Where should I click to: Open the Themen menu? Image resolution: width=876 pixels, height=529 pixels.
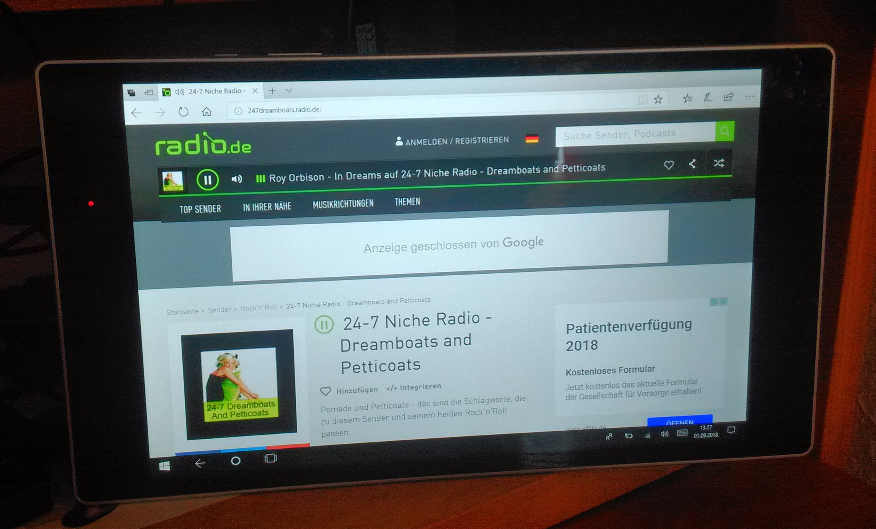(407, 202)
